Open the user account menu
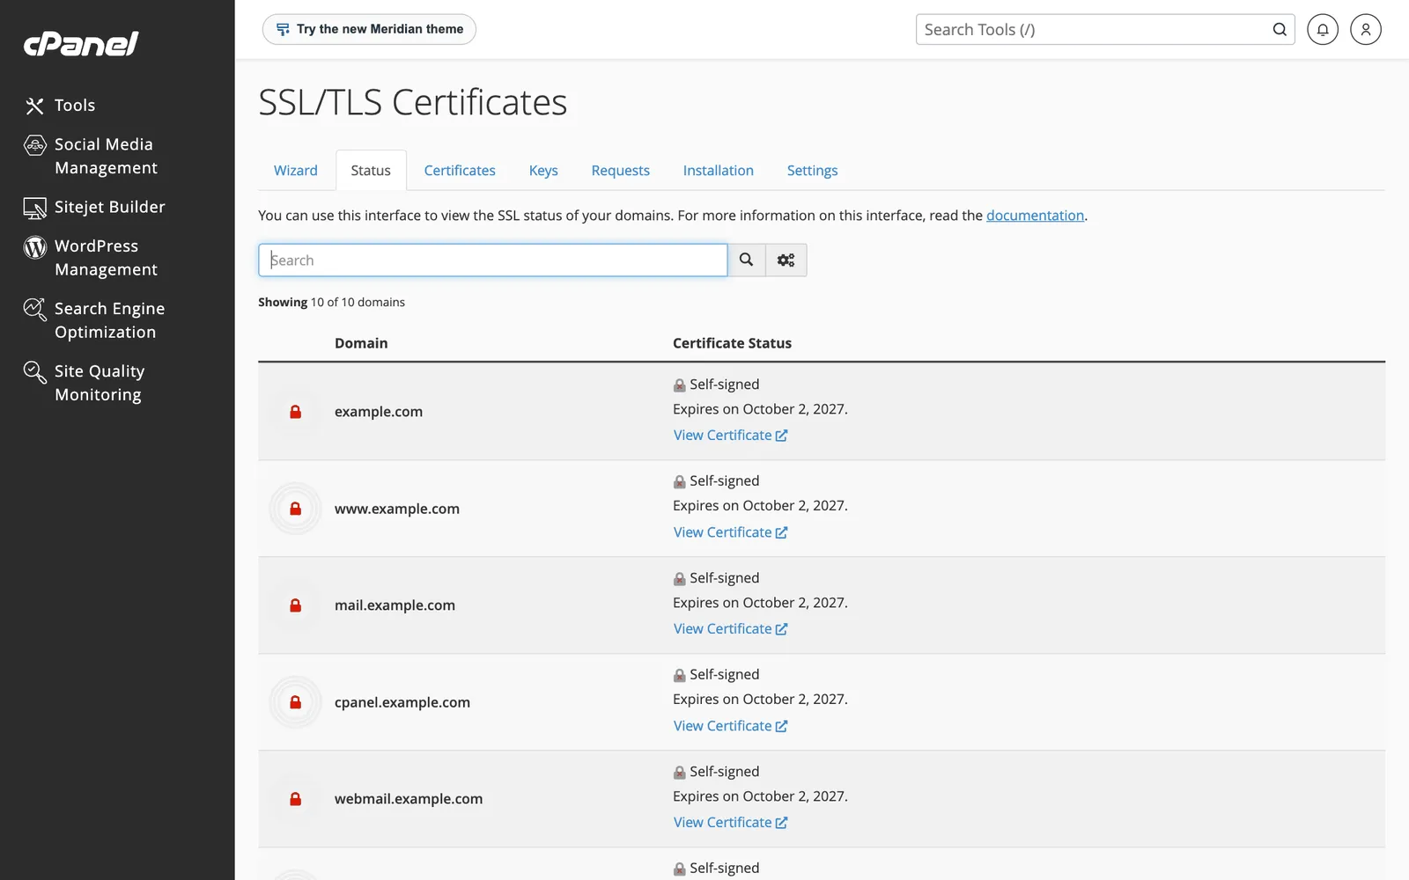Viewport: 1409px width, 880px height. point(1366,29)
